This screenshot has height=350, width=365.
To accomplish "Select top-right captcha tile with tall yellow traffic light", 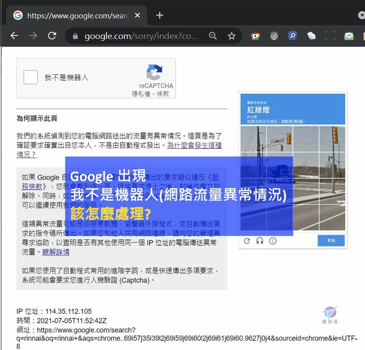I will (332, 139).
